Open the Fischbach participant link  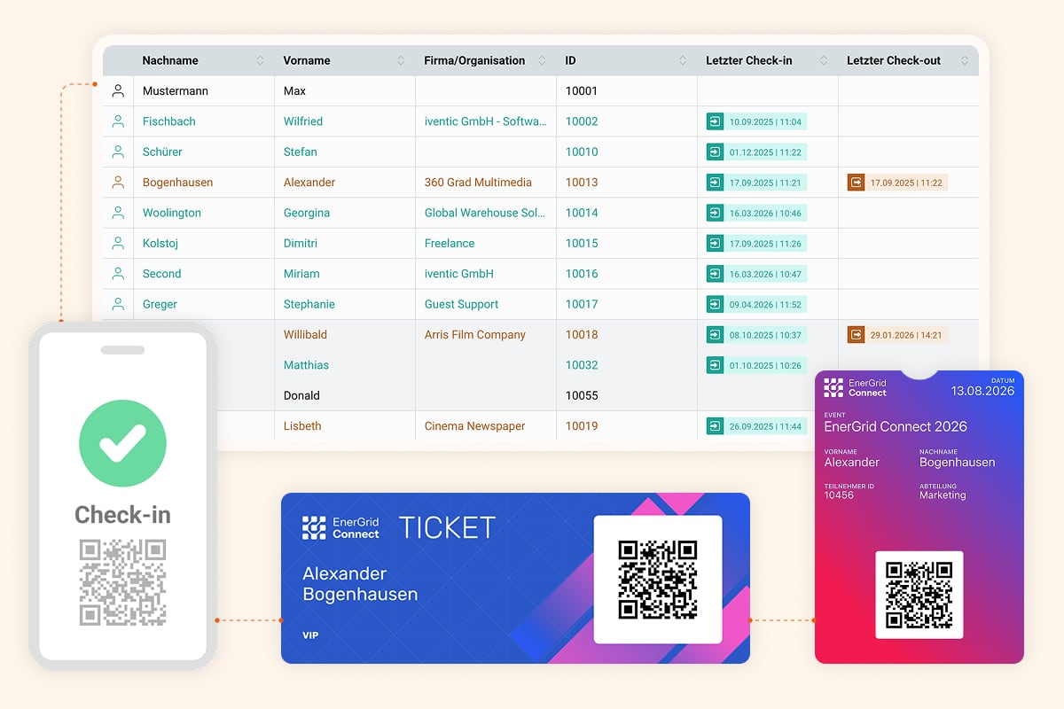coord(169,121)
